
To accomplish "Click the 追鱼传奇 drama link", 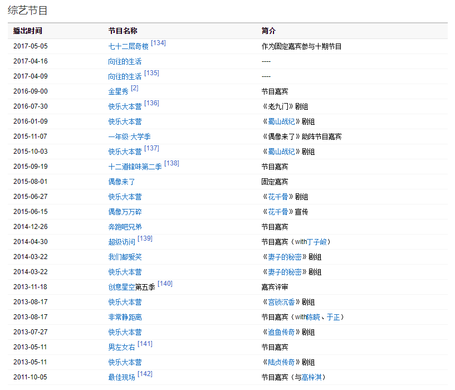I will pos(282,332).
